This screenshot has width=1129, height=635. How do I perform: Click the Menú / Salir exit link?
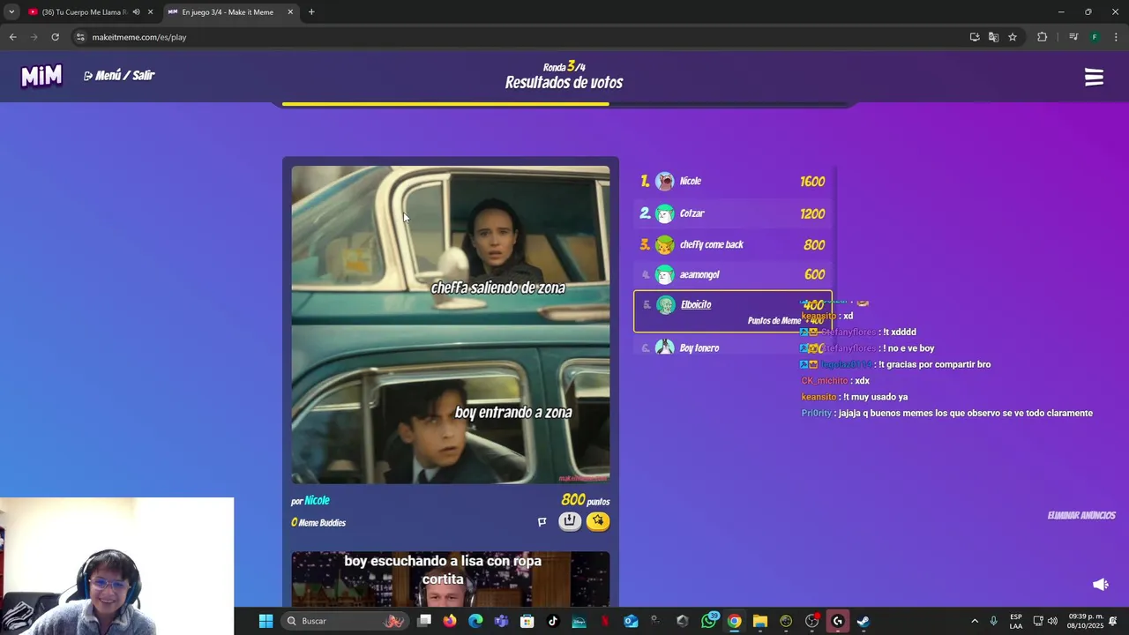(x=119, y=76)
